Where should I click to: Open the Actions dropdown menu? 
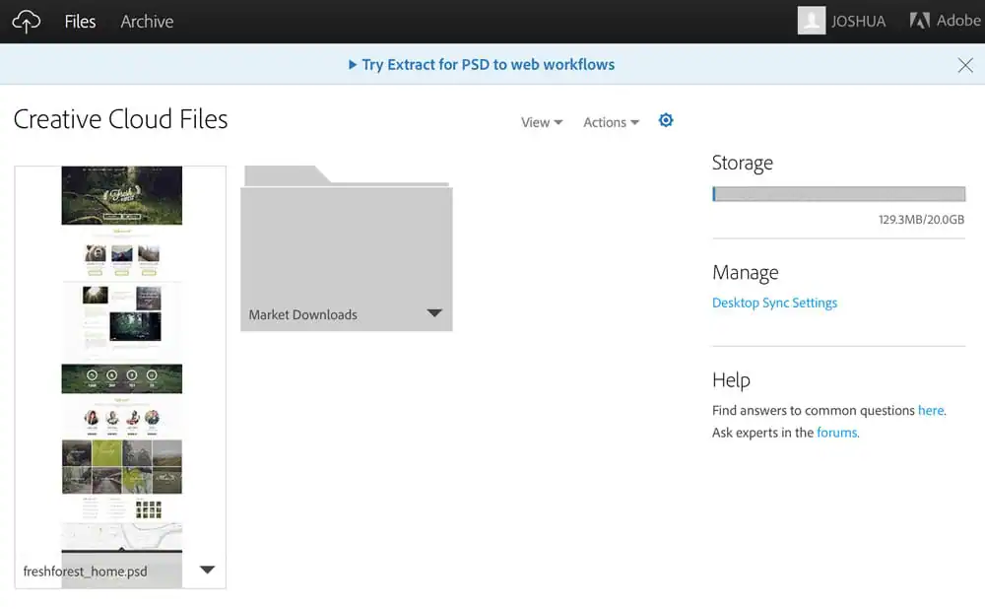[612, 122]
